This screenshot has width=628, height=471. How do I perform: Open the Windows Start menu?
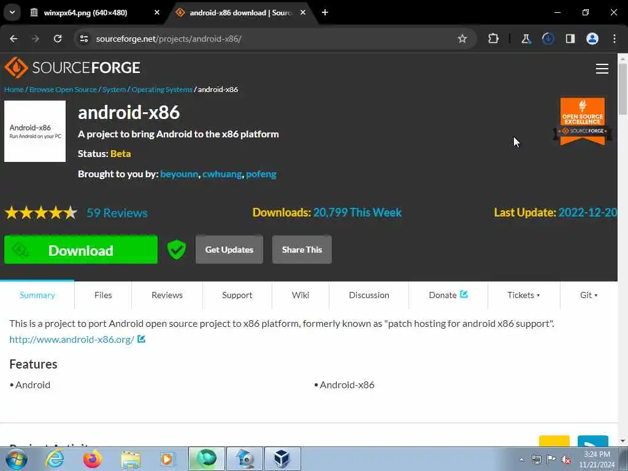coord(17,459)
